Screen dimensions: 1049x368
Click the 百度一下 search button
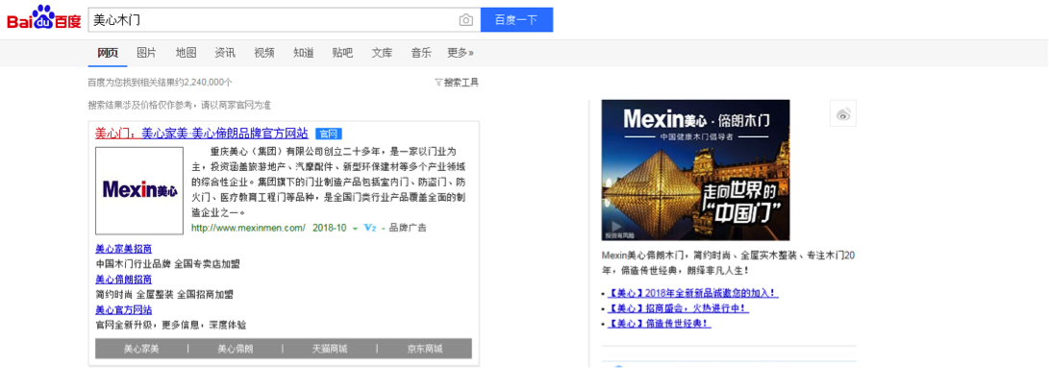(x=516, y=20)
